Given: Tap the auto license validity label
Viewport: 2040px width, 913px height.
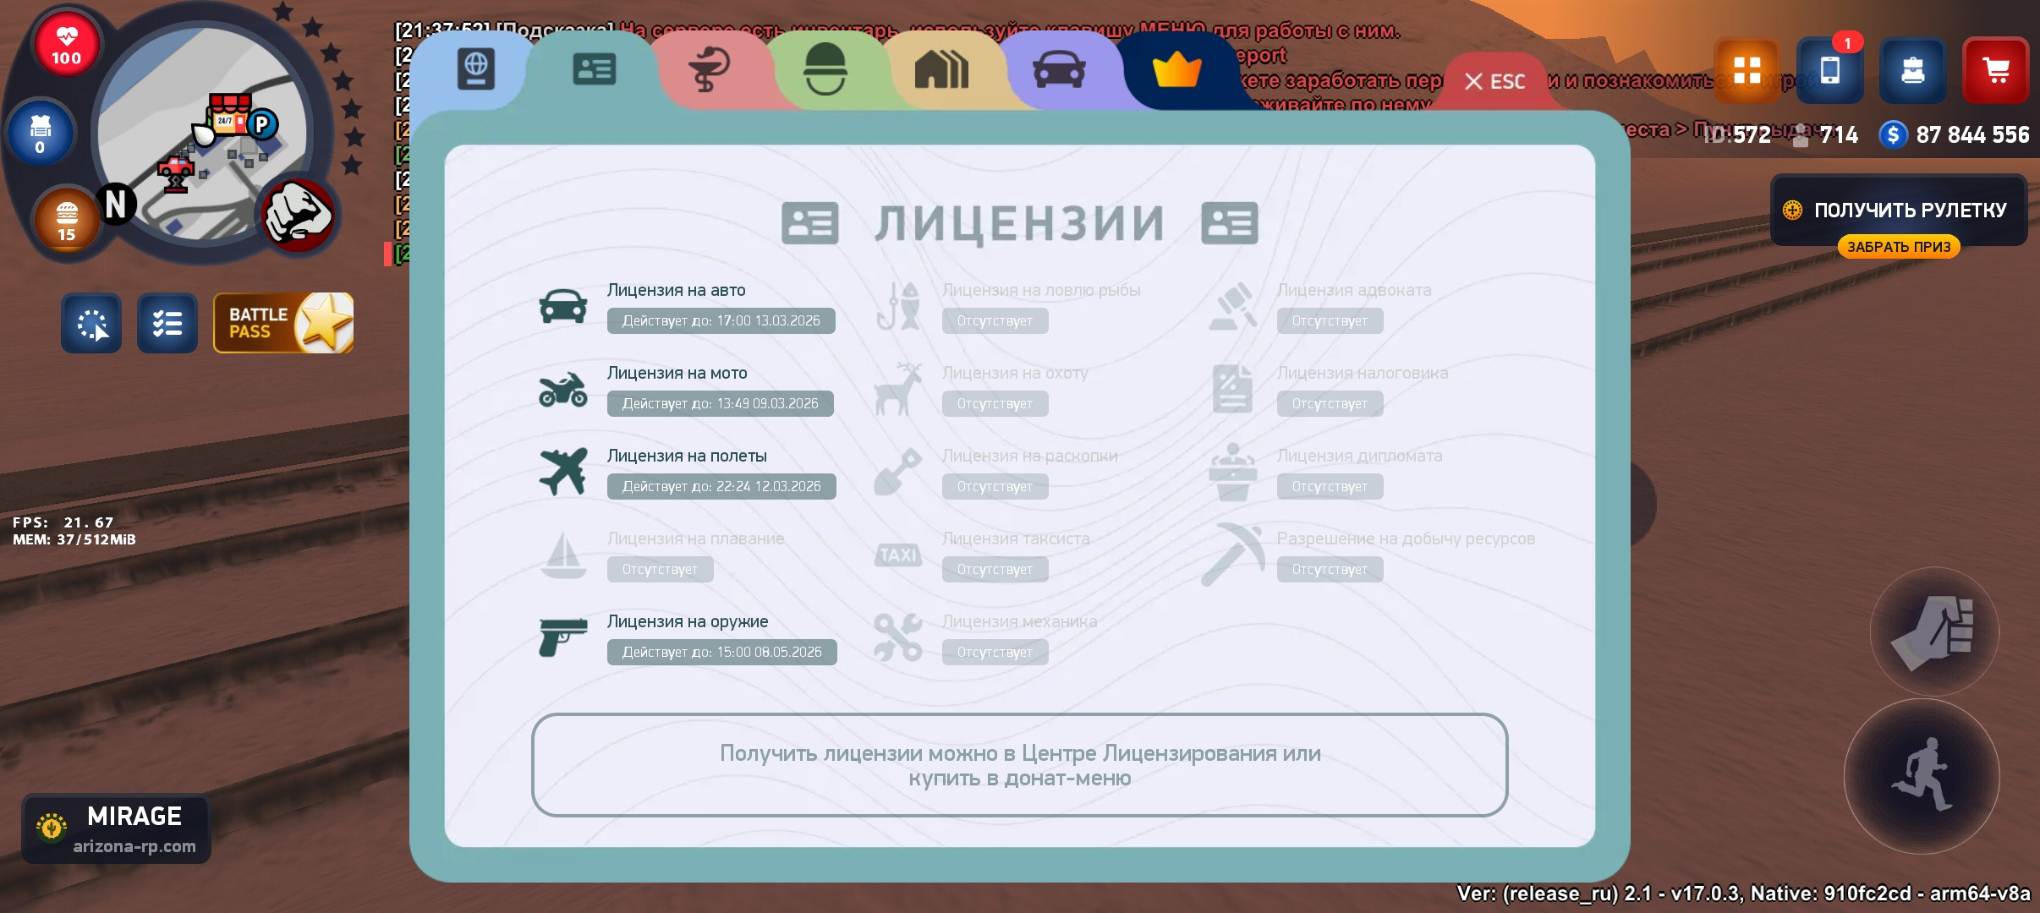Looking at the screenshot, I should pos(721,320).
